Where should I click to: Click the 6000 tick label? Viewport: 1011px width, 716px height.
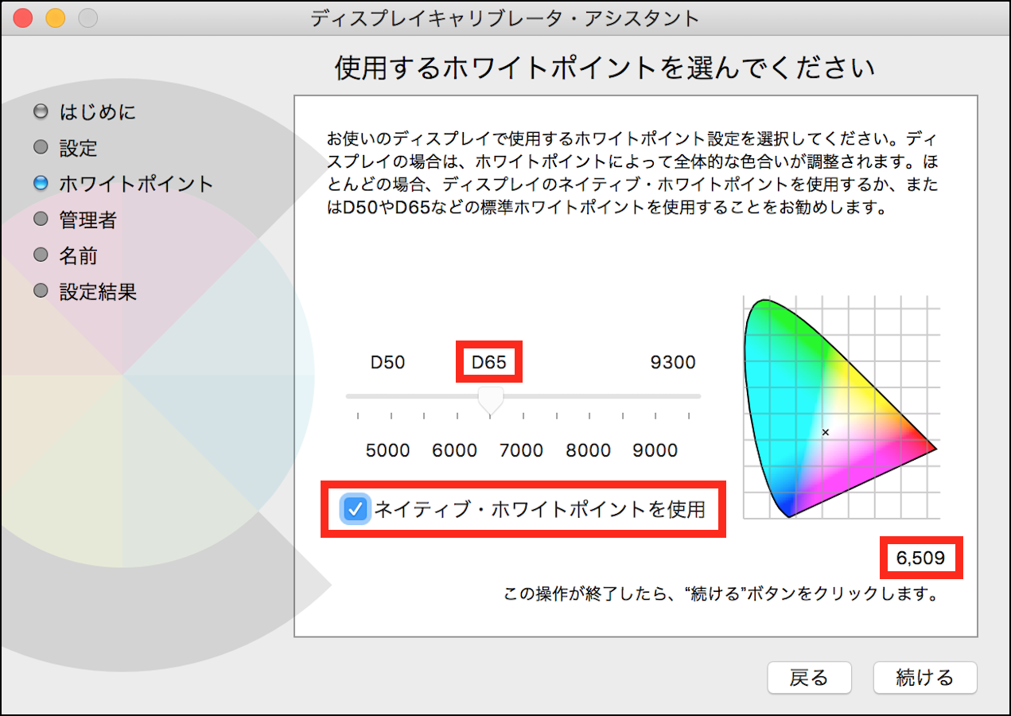(x=455, y=451)
